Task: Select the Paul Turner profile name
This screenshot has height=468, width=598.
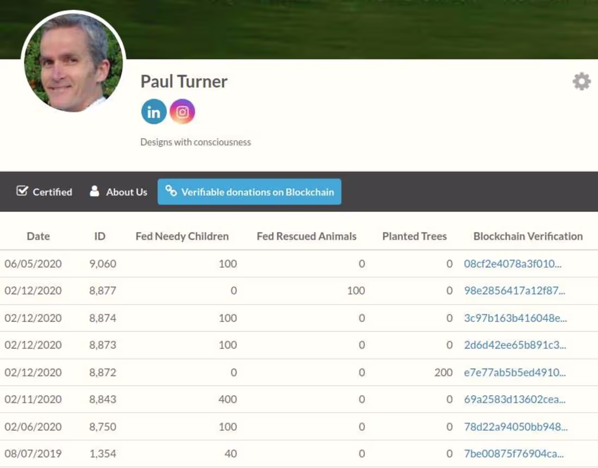Action: pyautogui.click(x=184, y=81)
